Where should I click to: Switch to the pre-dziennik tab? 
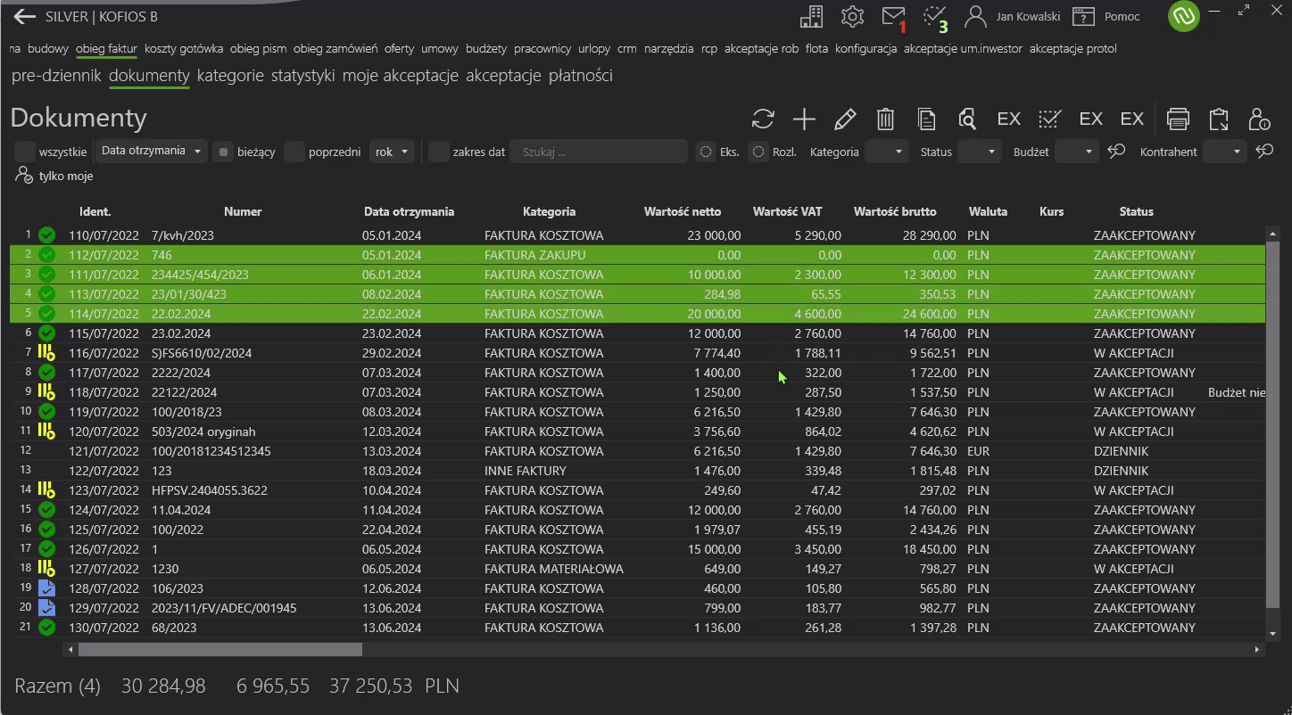pos(56,76)
